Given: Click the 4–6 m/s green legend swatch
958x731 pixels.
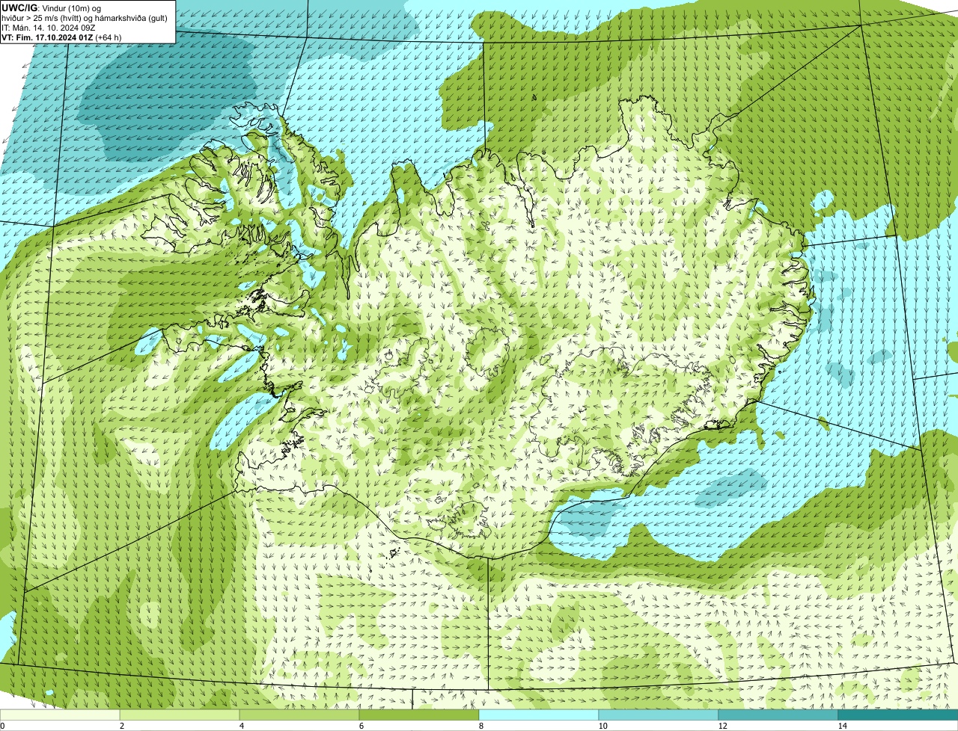Looking at the screenshot, I should (299, 715).
